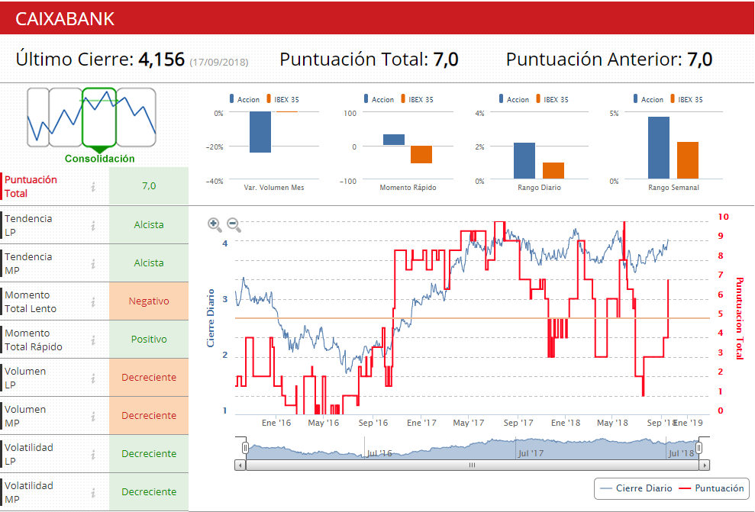Click the orange IBEX 35 bar in Momento Rápido
755x512 pixels.
[x=421, y=154]
